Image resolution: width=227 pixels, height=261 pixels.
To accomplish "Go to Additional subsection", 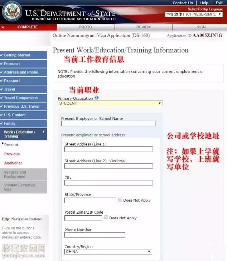I will tap(13, 163).
